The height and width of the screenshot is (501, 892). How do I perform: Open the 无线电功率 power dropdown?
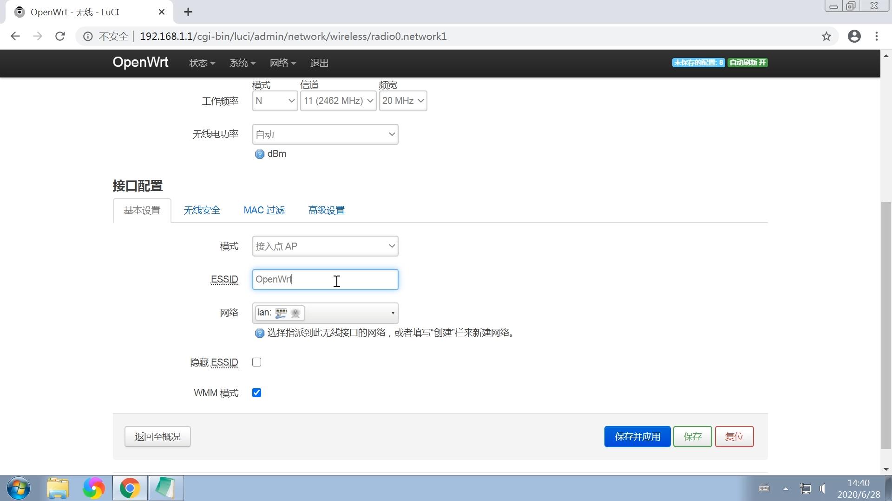325,134
